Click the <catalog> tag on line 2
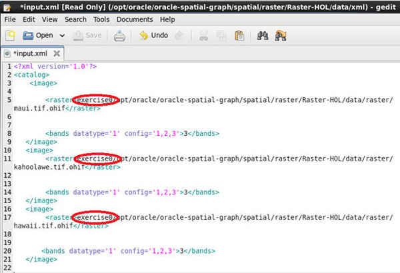Image resolution: width=400 pixels, height=273 pixels. tap(31, 75)
